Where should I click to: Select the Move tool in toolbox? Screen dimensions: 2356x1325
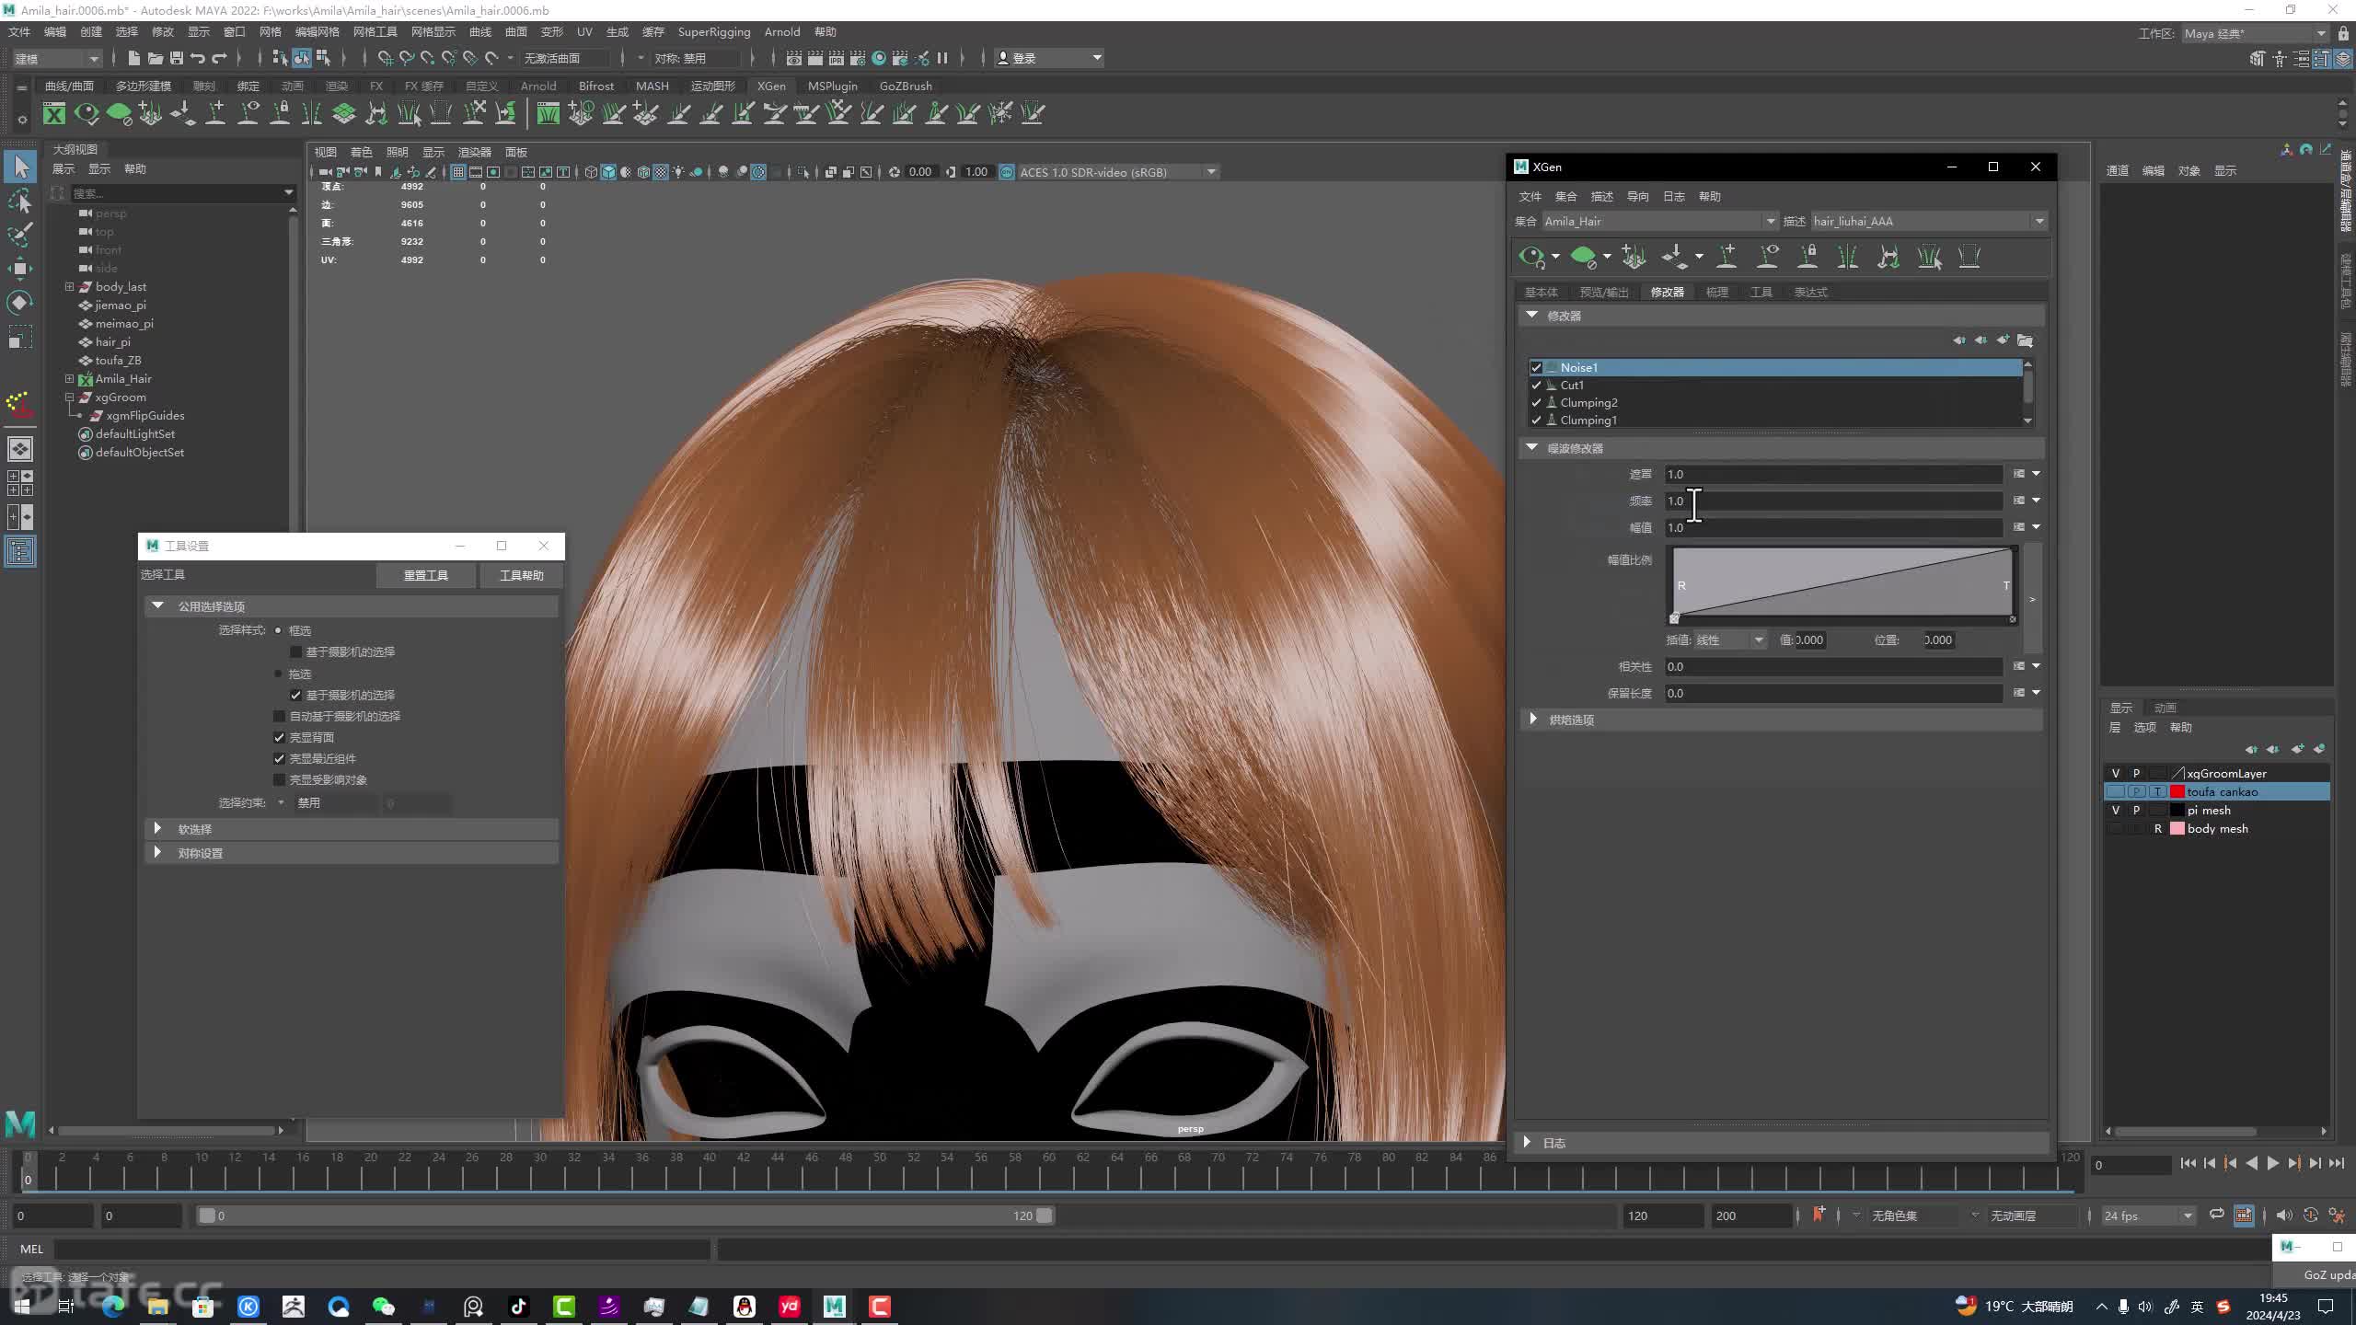[20, 269]
